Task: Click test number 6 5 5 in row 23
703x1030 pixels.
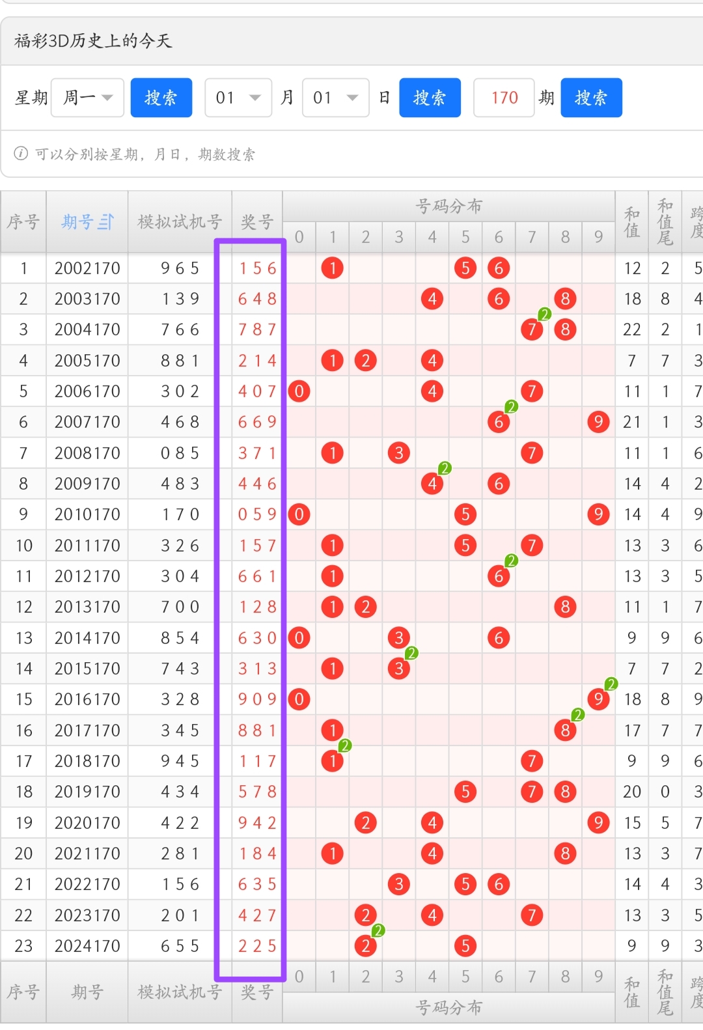Action: pos(180,946)
